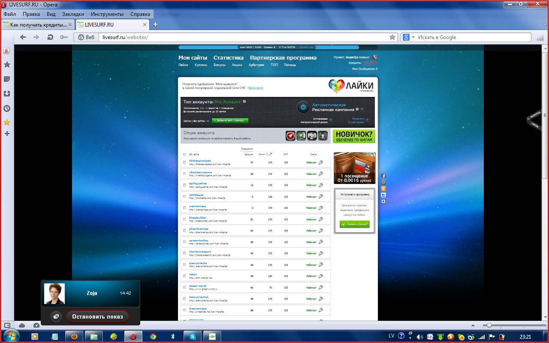Viewport: 549px width, 343px height.
Task: Open the Купоны submenu link
Action: tap(201, 65)
